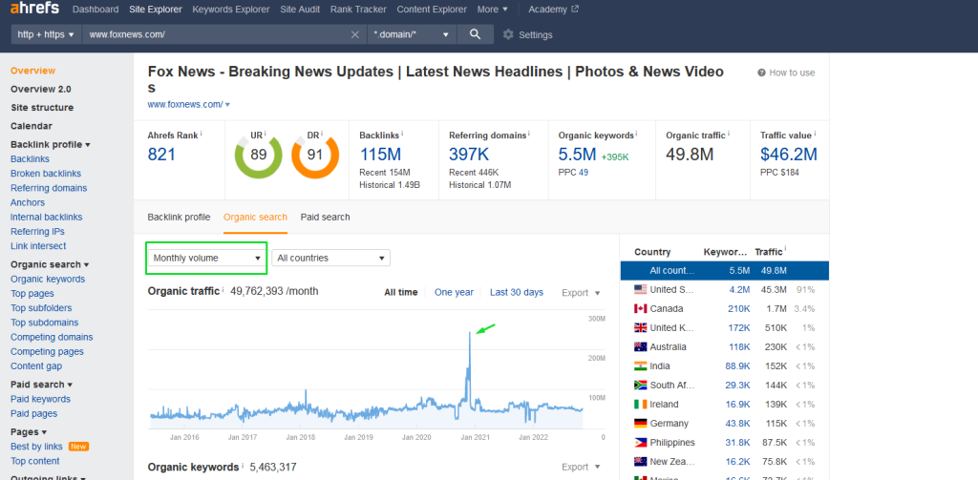Click the Settings gear icon
The height and width of the screenshot is (480, 978).
[x=508, y=35]
